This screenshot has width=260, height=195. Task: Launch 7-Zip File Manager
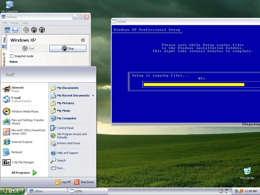click(25, 162)
